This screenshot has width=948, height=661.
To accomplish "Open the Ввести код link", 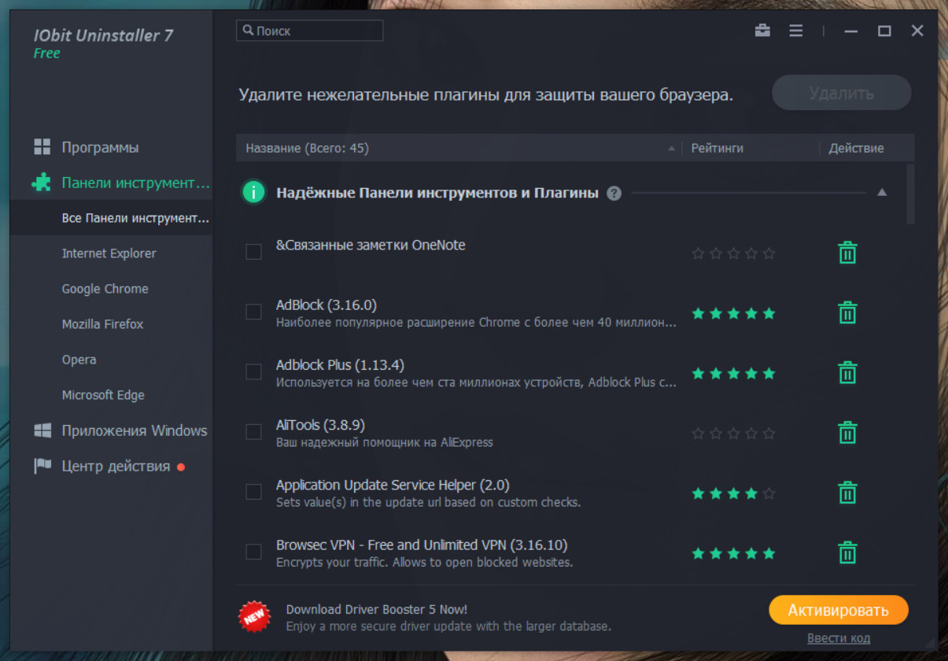I will (x=839, y=638).
